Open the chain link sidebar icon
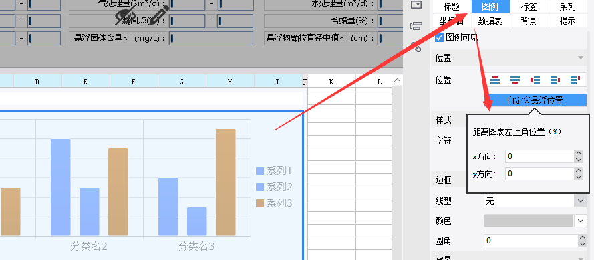The height and width of the screenshot is (260, 594). click(416, 47)
